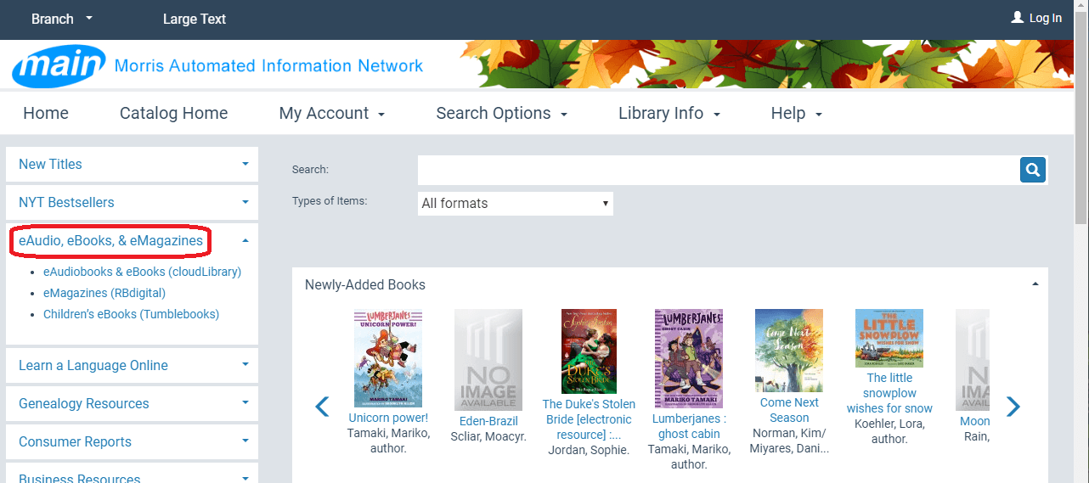Open the Branch dropdown menu
This screenshot has width=1089, height=483.
(x=61, y=19)
